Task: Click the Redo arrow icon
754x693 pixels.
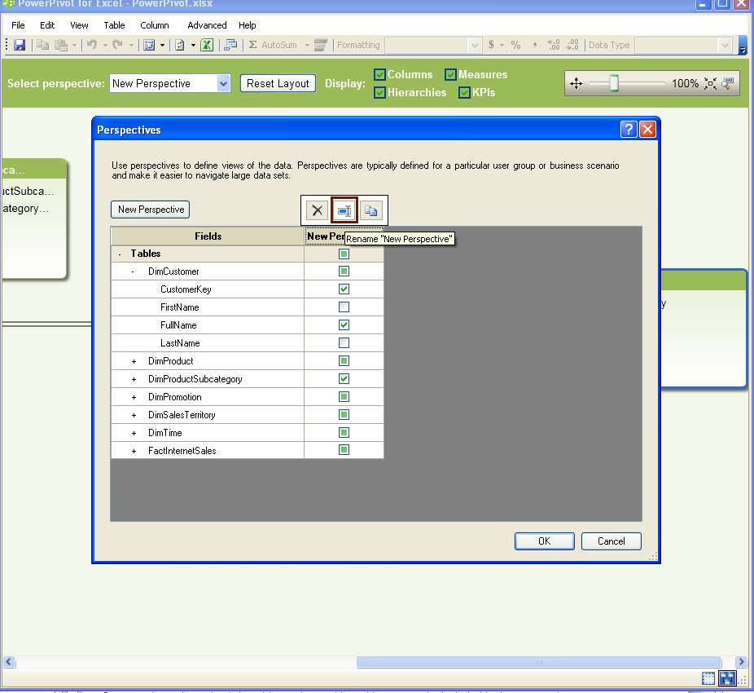Action: pos(117,45)
